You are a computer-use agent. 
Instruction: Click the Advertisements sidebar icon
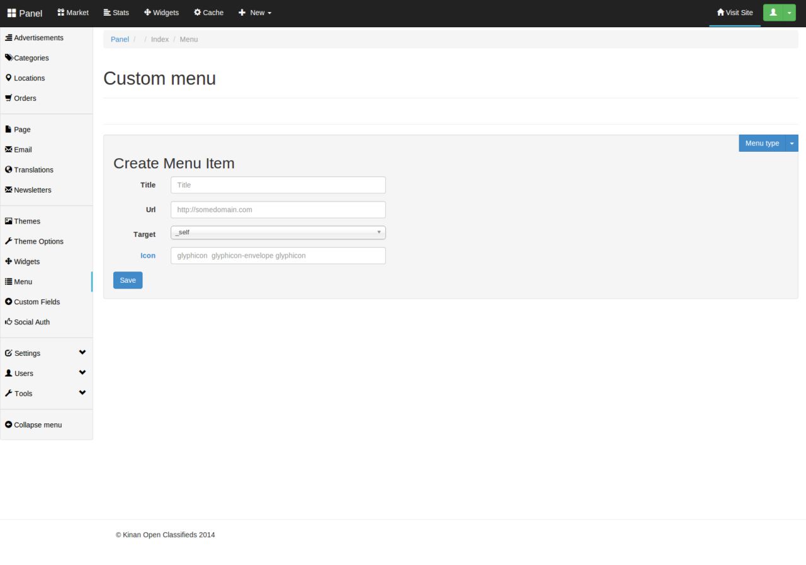click(9, 38)
